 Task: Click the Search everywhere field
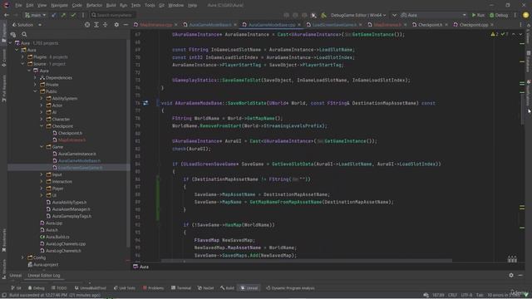coord(113,15)
